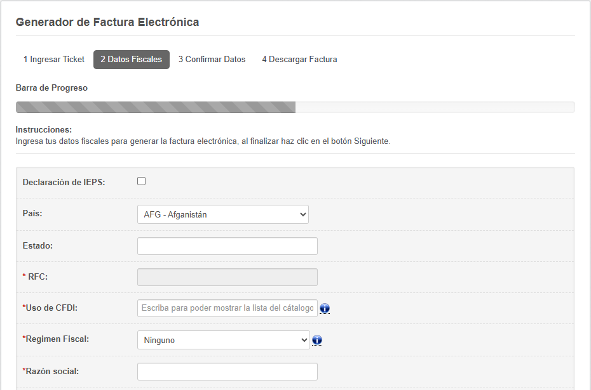Click the striped progress bar

pyautogui.click(x=295, y=107)
